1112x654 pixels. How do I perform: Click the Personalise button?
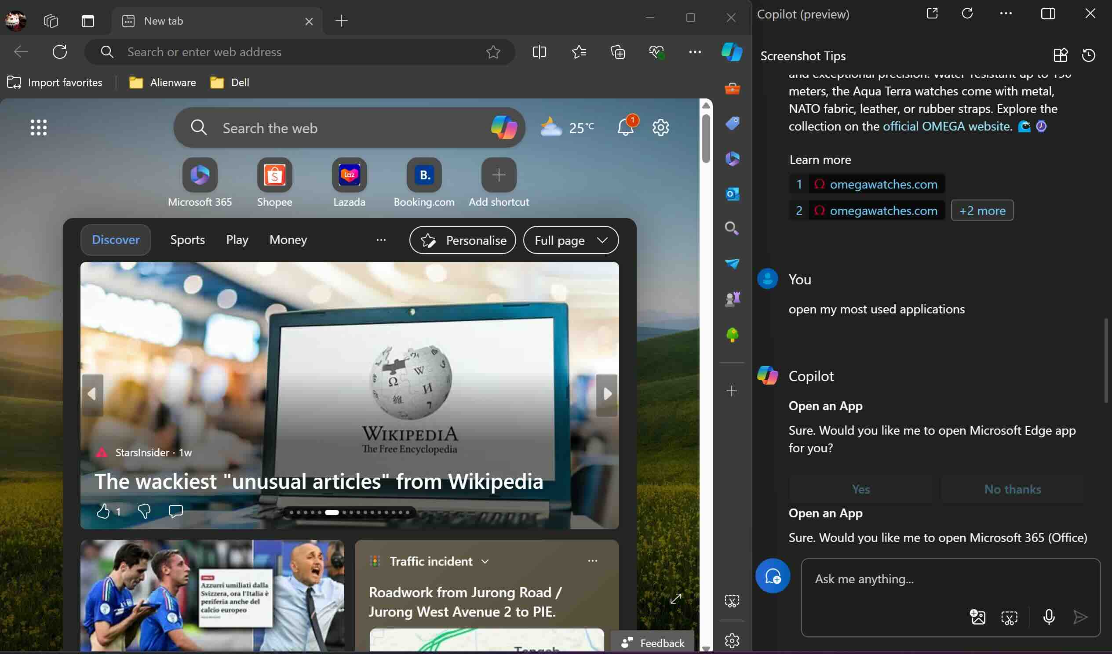pos(463,240)
